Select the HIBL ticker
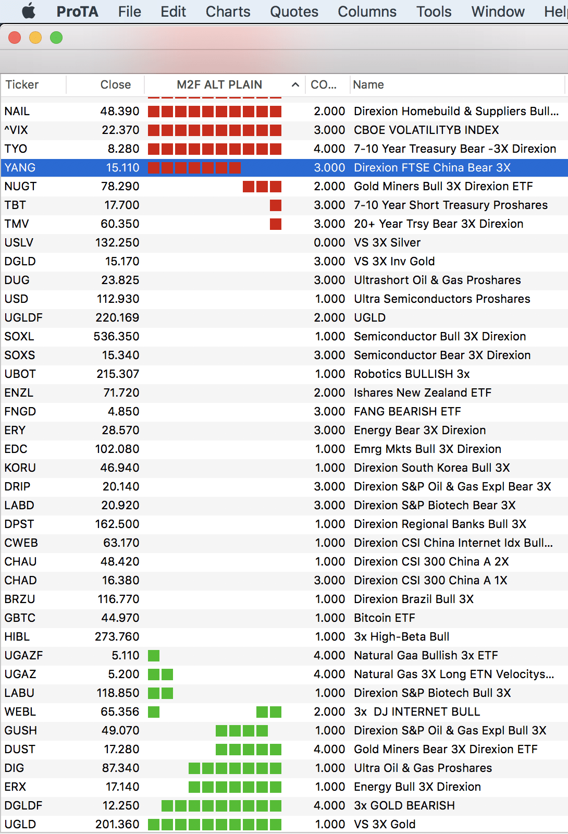568x834 pixels. (x=17, y=636)
